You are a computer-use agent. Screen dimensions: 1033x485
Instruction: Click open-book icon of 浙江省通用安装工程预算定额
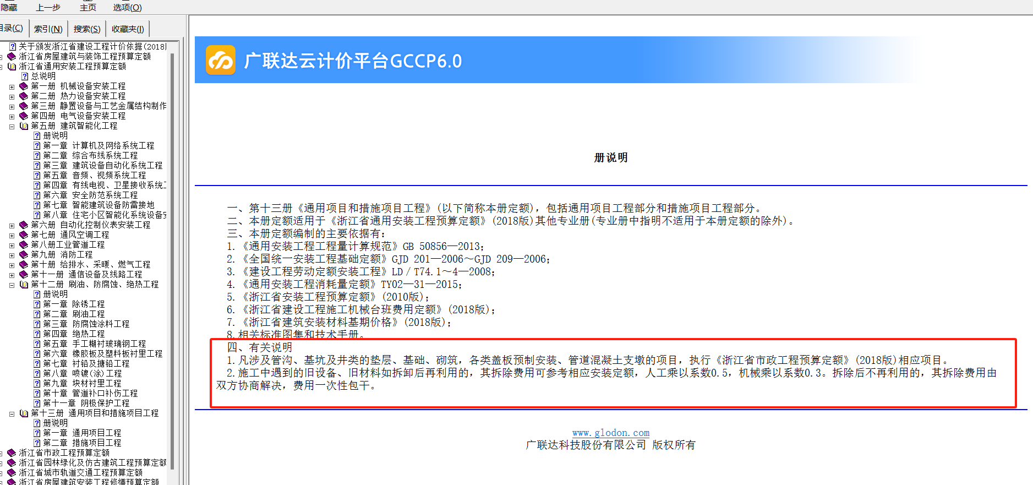pyautogui.click(x=12, y=66)
